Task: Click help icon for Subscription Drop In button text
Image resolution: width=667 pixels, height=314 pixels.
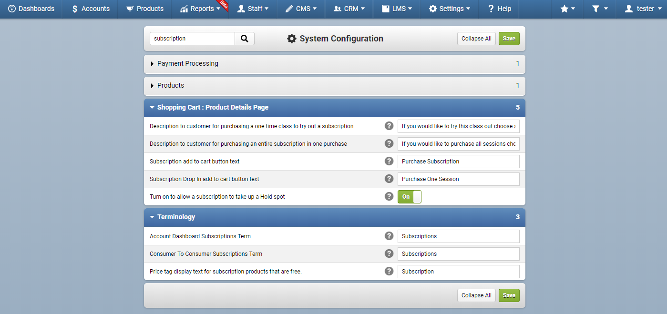Action: [x=389, y=179]
